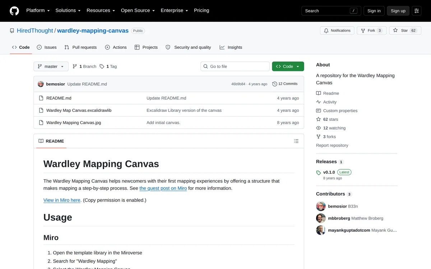Click the Notifications bell button
Screen dimensions: 431x269
[337, 30]
